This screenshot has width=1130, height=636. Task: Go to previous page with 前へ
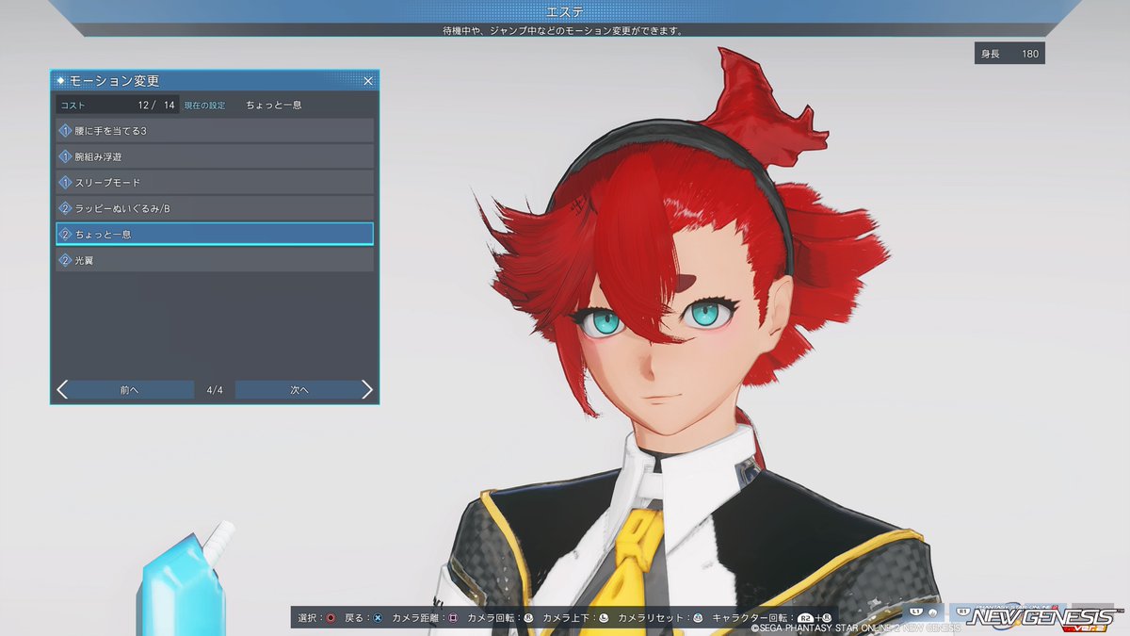click(130, 390)
